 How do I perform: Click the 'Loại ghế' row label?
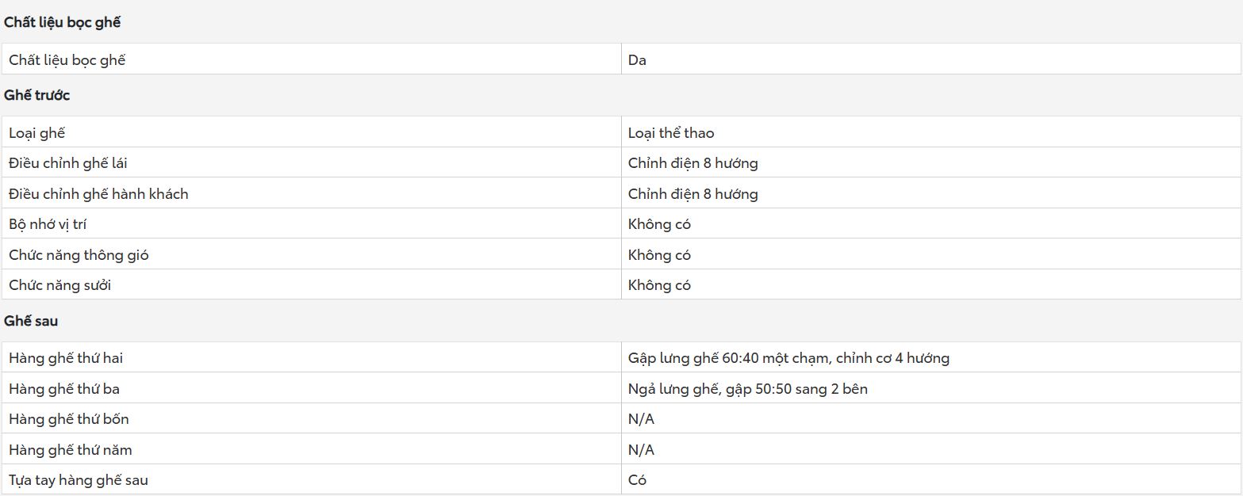[36, 132]
